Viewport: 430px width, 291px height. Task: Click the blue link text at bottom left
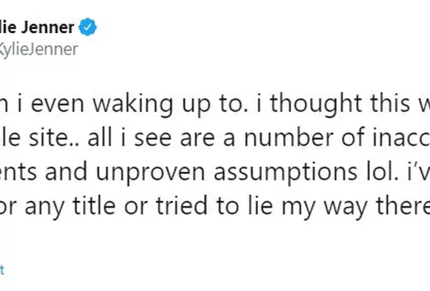[x=3, y=266]
